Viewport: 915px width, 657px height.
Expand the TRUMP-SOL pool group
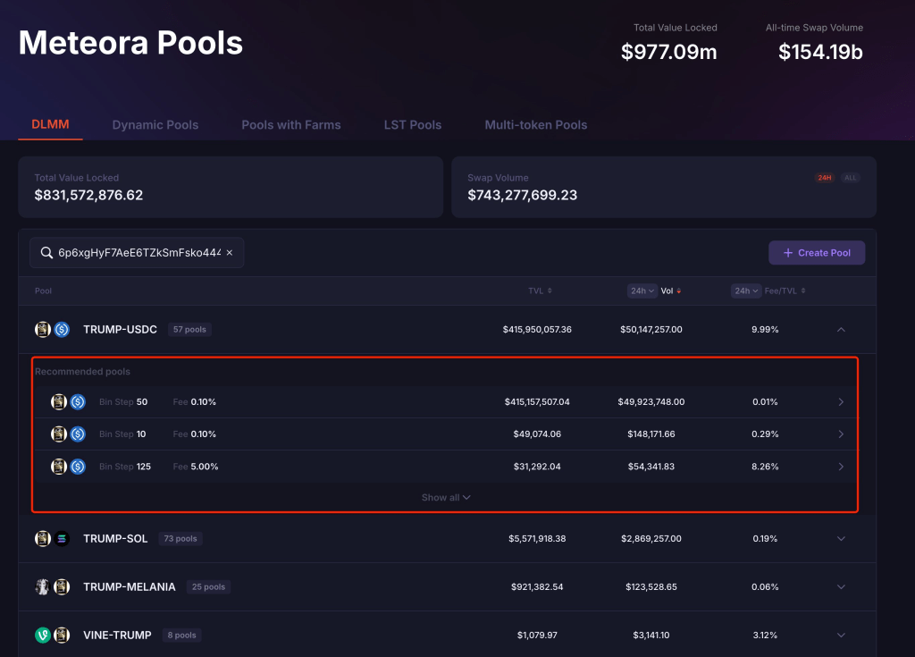click(x=840, y=539)
